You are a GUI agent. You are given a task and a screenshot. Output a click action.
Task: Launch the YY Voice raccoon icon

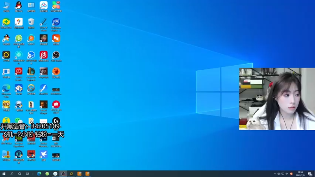[x=6, y=106]
